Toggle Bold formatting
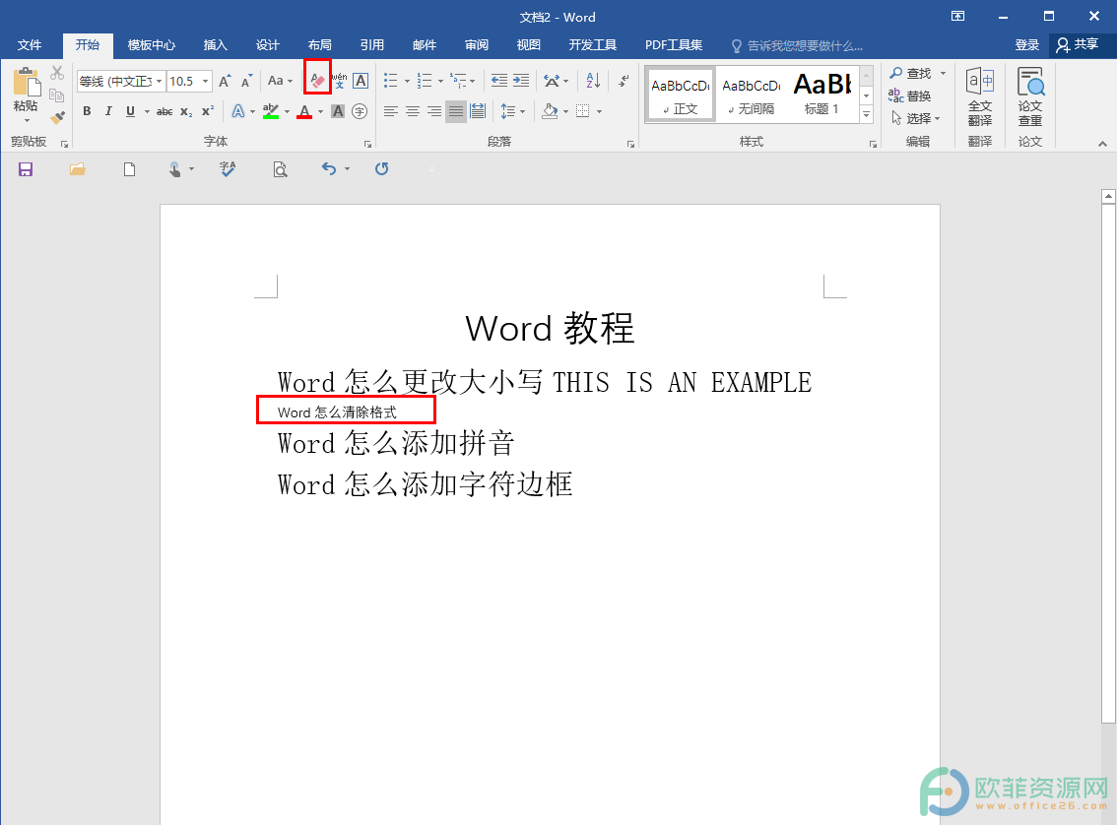This screenshot has height=825, width=1117. [x=87, y=111]
